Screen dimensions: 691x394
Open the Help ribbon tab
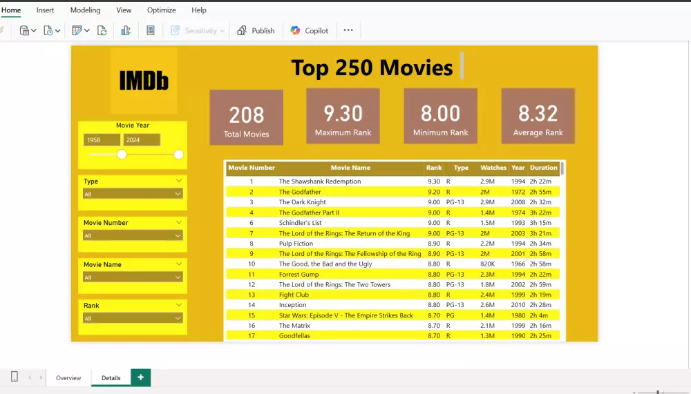pos(199,10)
